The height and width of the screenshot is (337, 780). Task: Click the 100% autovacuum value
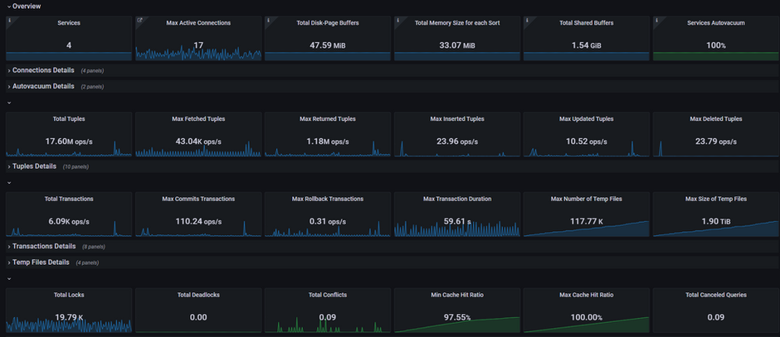(x=716, y=46)
